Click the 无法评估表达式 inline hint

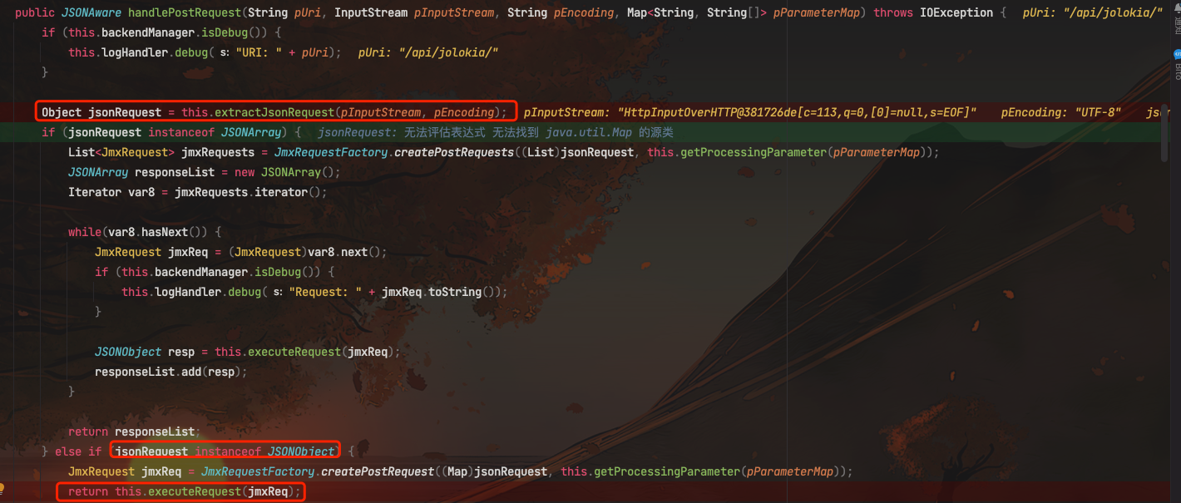pos(444,132)
